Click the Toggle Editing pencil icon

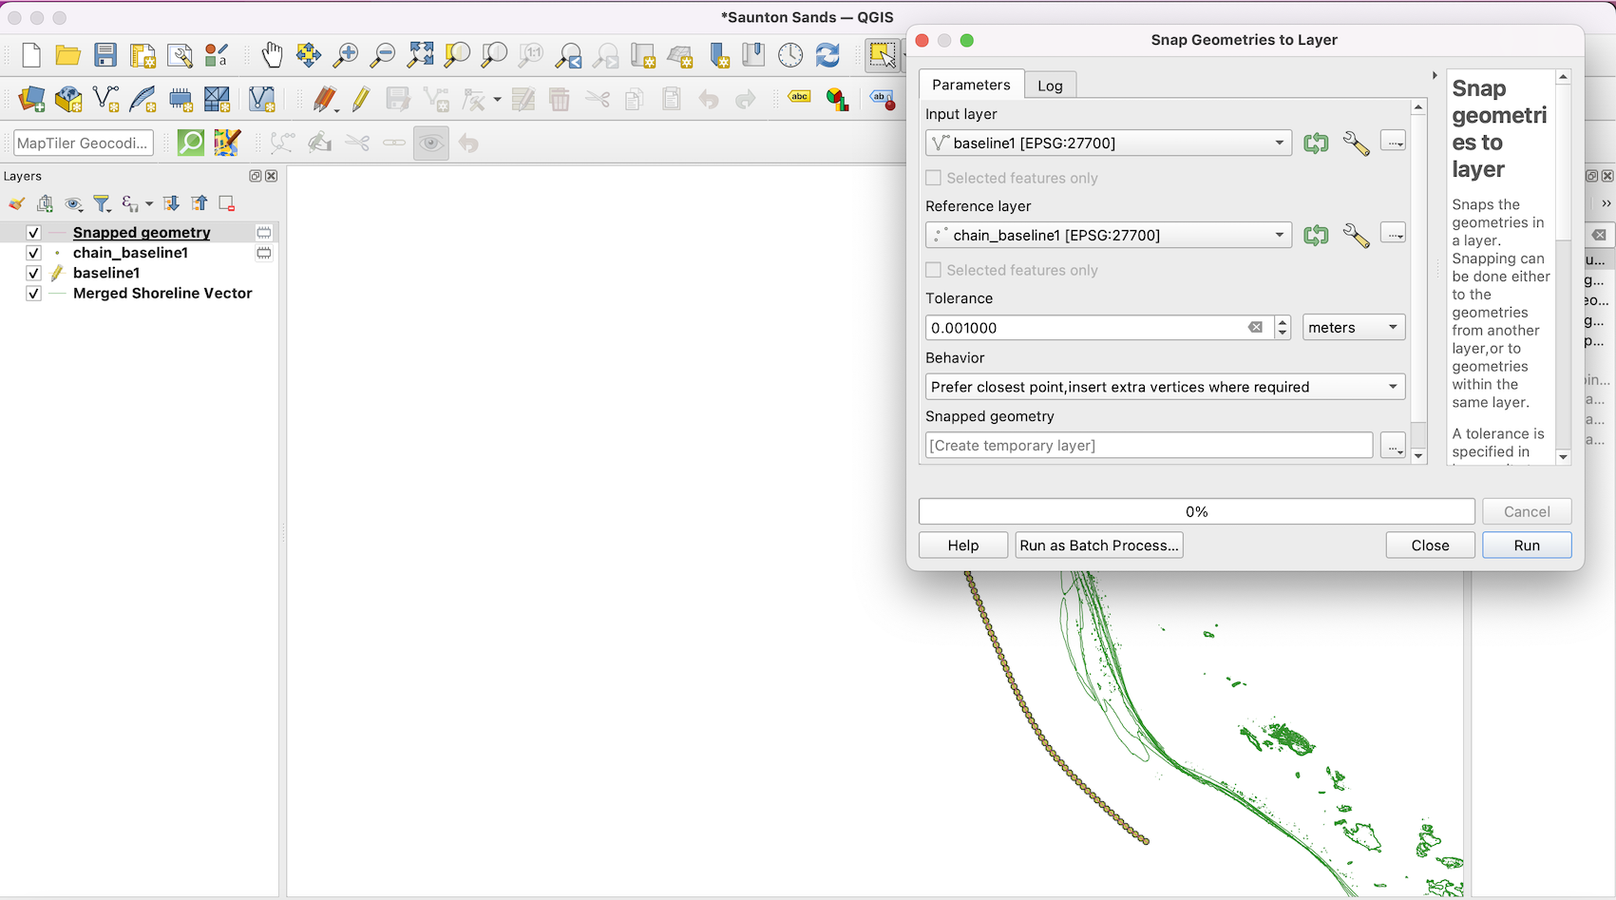click(x=360, y=99)
